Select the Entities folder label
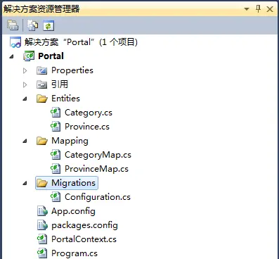 coord(65,99)
